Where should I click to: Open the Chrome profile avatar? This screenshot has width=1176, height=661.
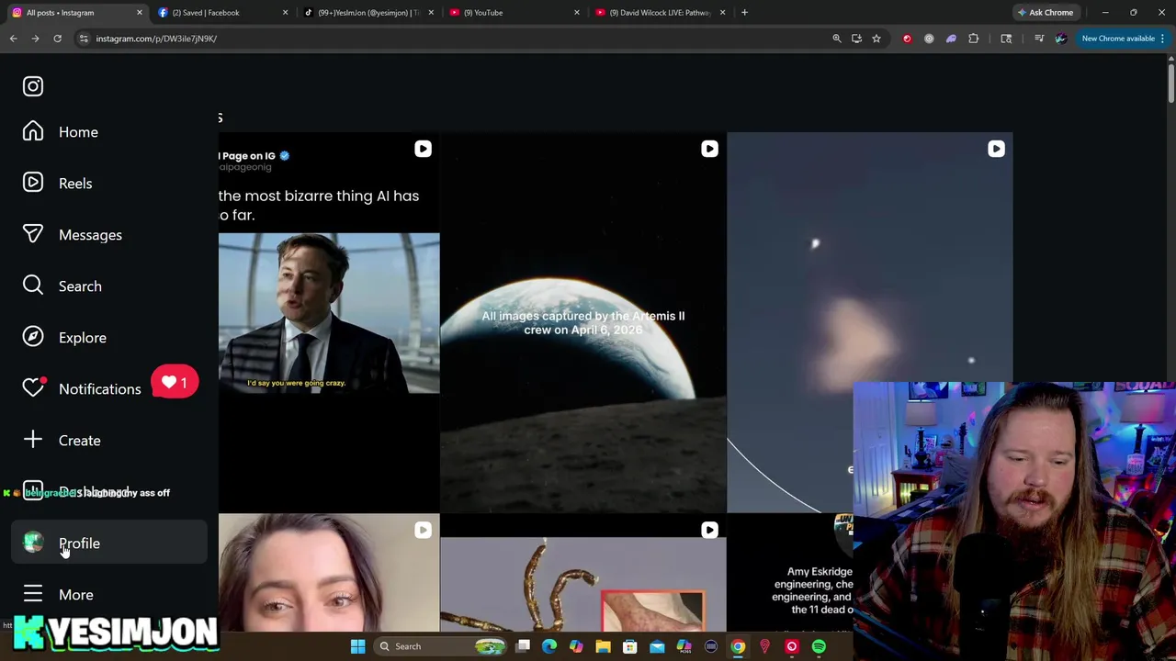[1061, 39]
